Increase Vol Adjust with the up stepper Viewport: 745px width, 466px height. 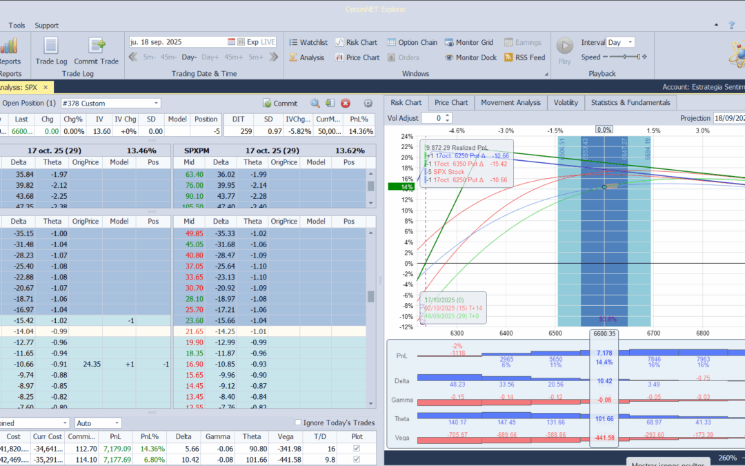coord(447,115)
